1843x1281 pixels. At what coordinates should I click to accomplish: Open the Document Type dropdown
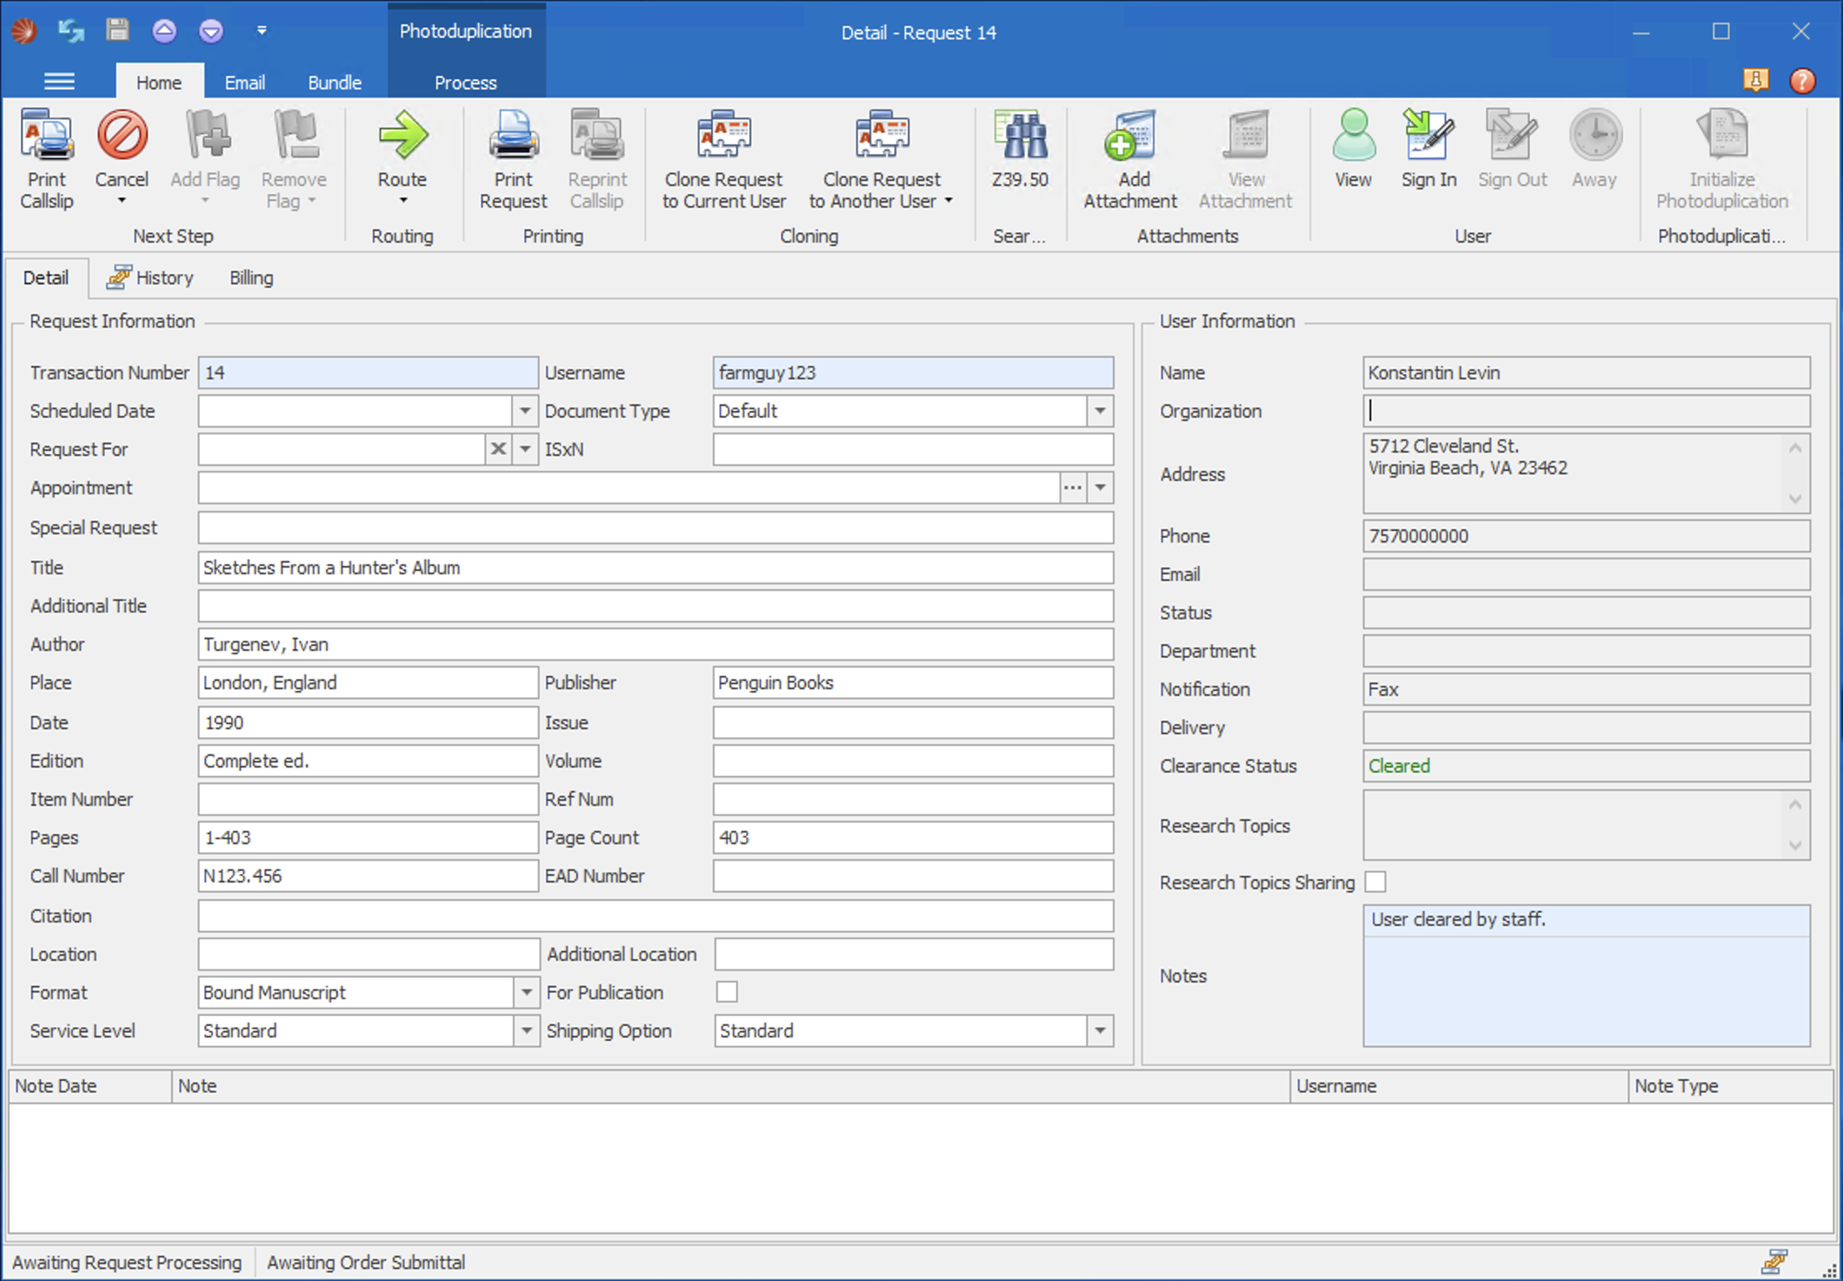[x=1100, y=411]
